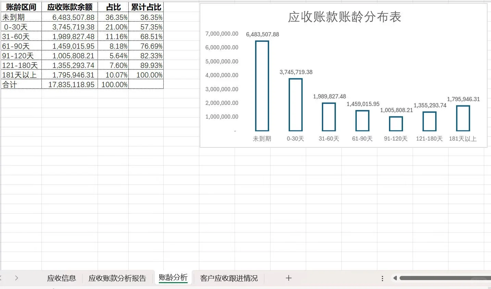Add a new sheet with plus icon
Screen dimensions: 491x289
tap(289, 278)
